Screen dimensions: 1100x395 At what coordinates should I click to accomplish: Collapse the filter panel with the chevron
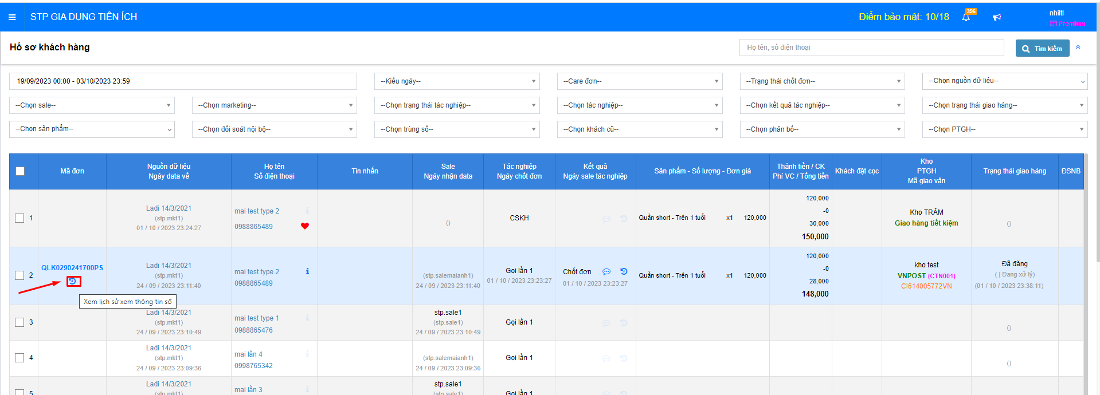pos(1078,48)
